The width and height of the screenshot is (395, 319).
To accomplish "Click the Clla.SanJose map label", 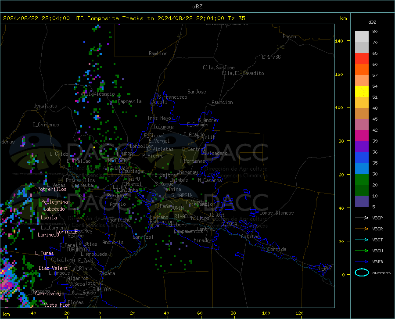I will pos(219,68).
